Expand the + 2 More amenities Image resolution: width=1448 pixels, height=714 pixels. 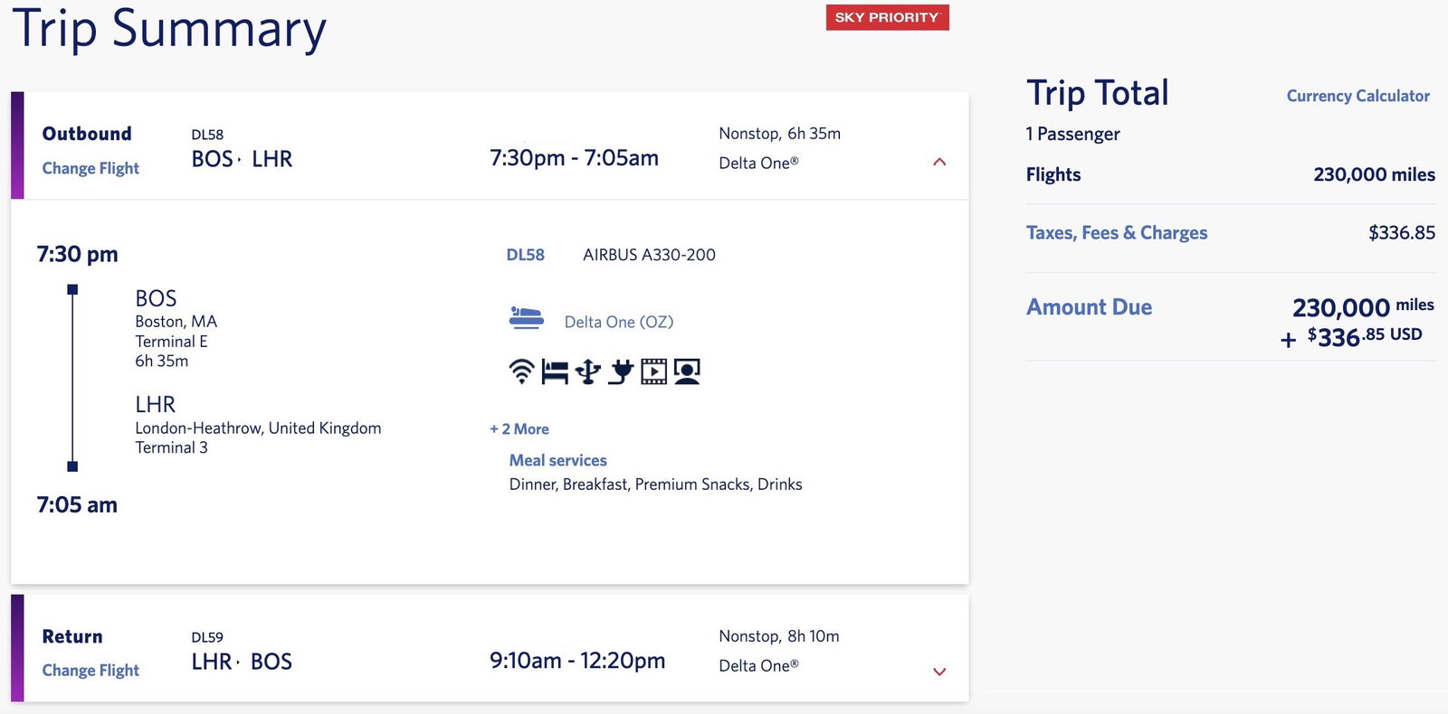tap(519, 429)
